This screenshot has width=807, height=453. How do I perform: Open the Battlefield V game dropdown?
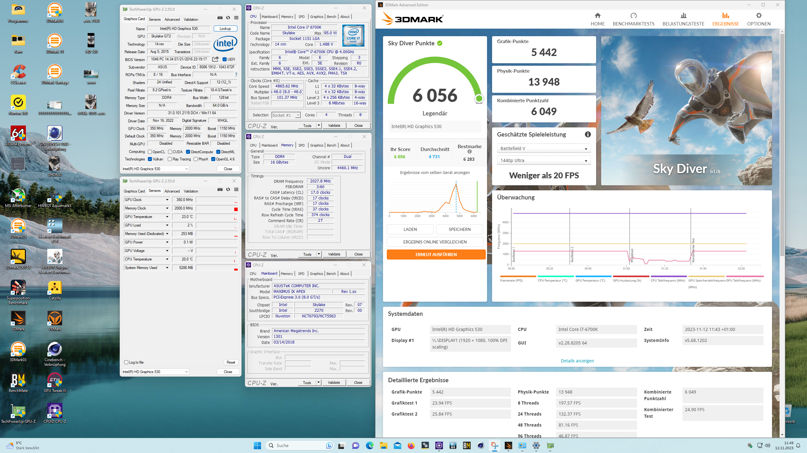[x=544, y=148]
